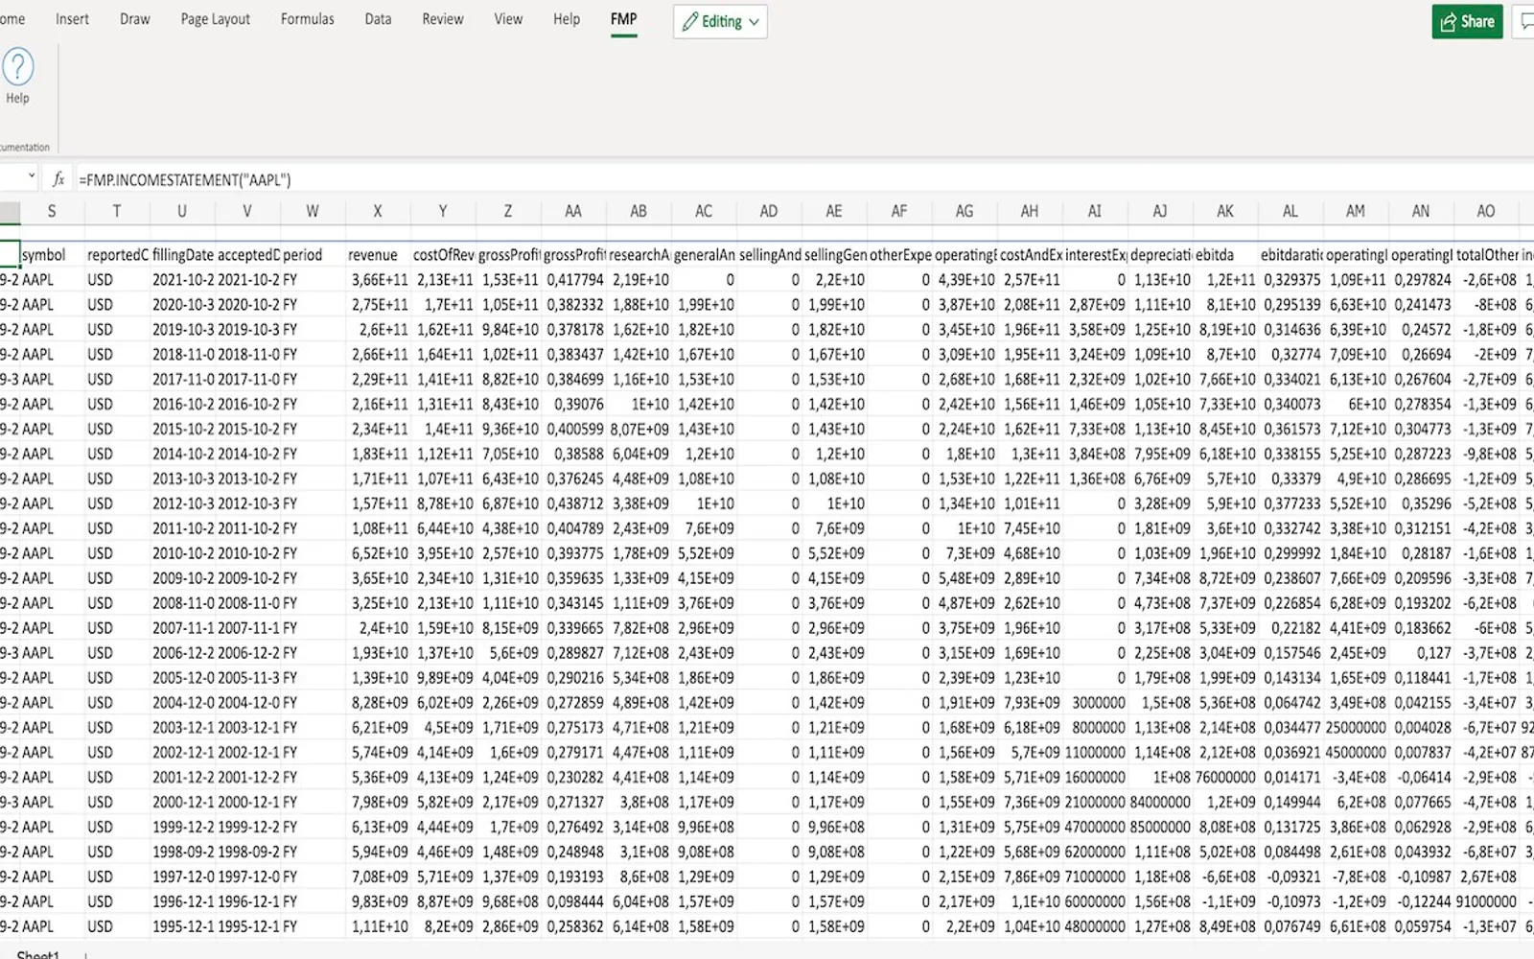Click interest expense cell 3000000
This screenshot has height=959, width=1534.
click(x=1095, y=702)
